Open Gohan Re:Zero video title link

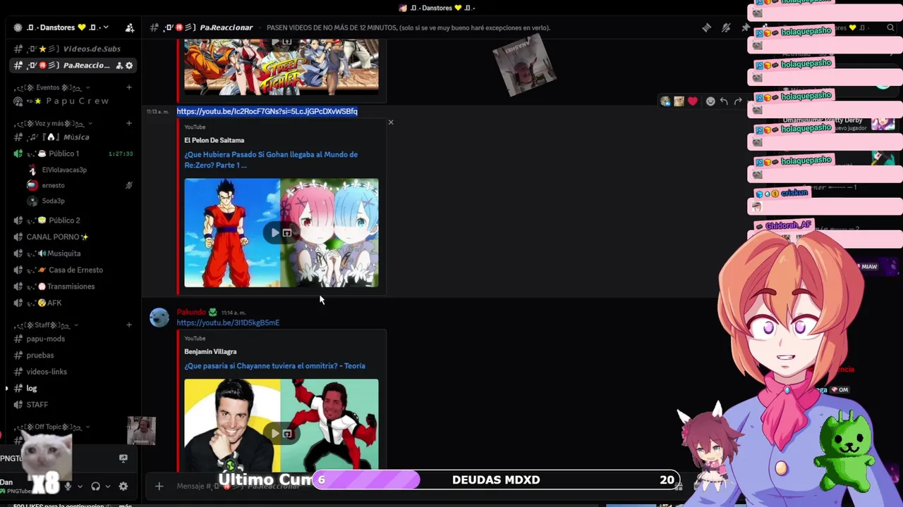(x=271, y=160)
